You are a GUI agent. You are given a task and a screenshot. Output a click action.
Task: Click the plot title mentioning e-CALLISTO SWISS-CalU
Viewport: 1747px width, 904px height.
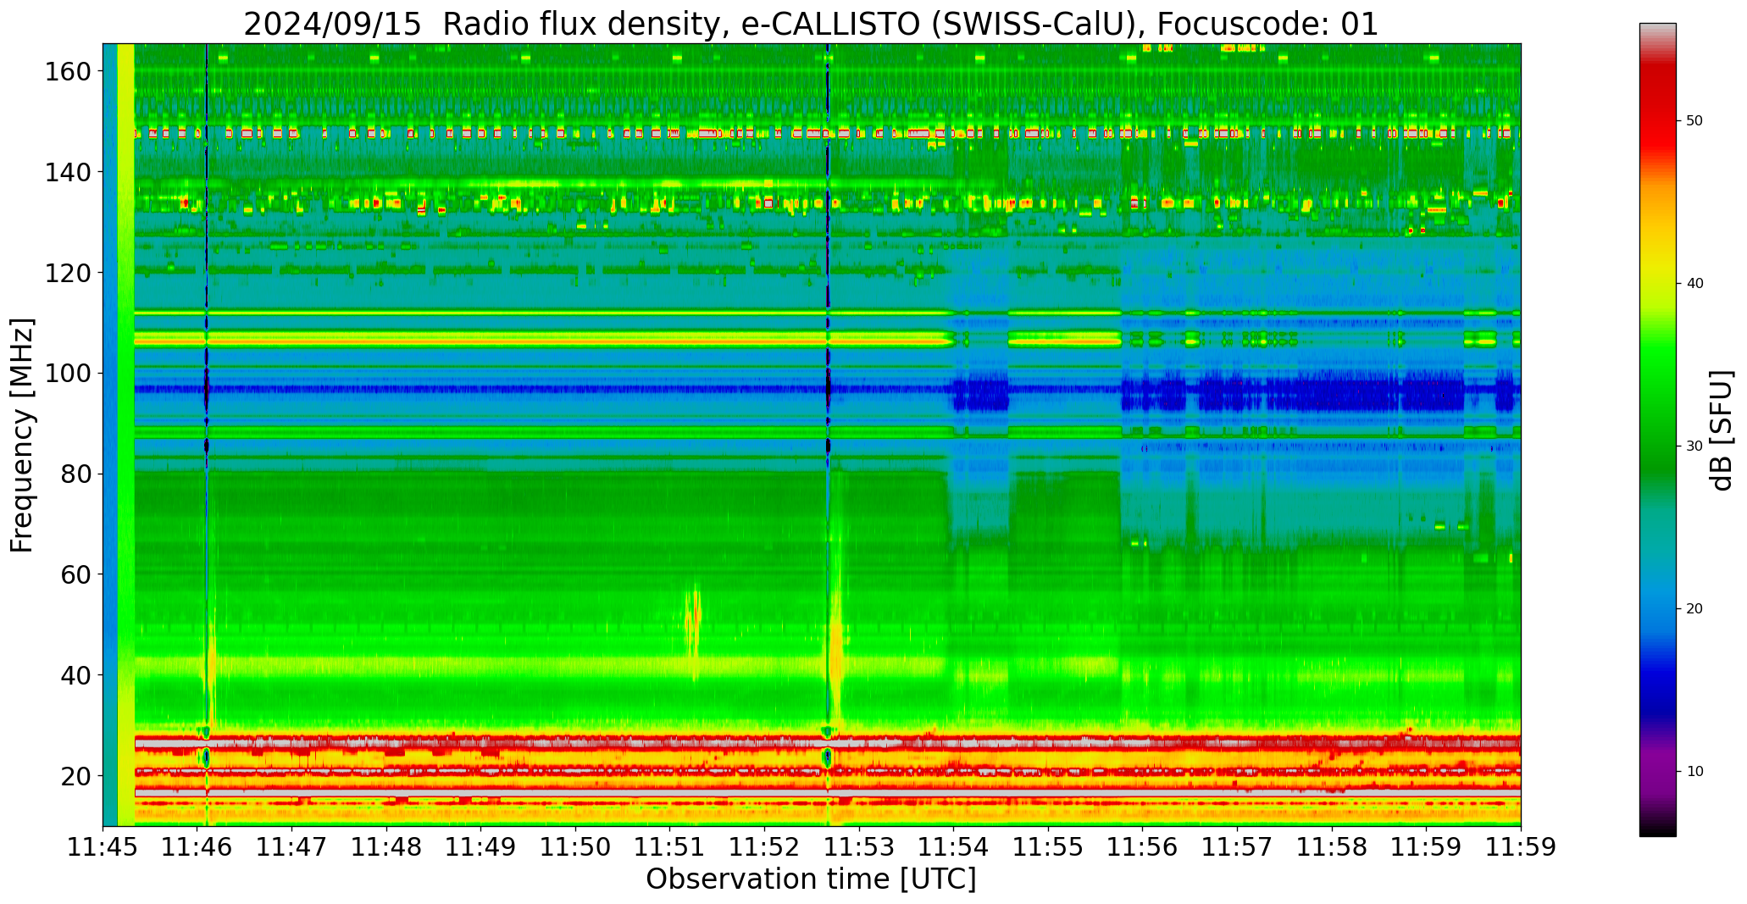[x=811, y=24]
